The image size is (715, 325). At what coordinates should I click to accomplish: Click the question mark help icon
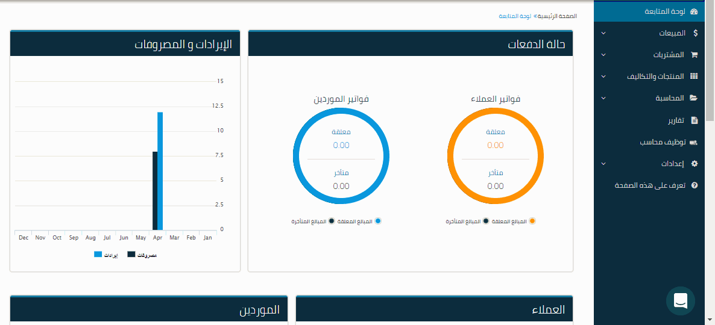pyautogui.click(x=694, y=185)
